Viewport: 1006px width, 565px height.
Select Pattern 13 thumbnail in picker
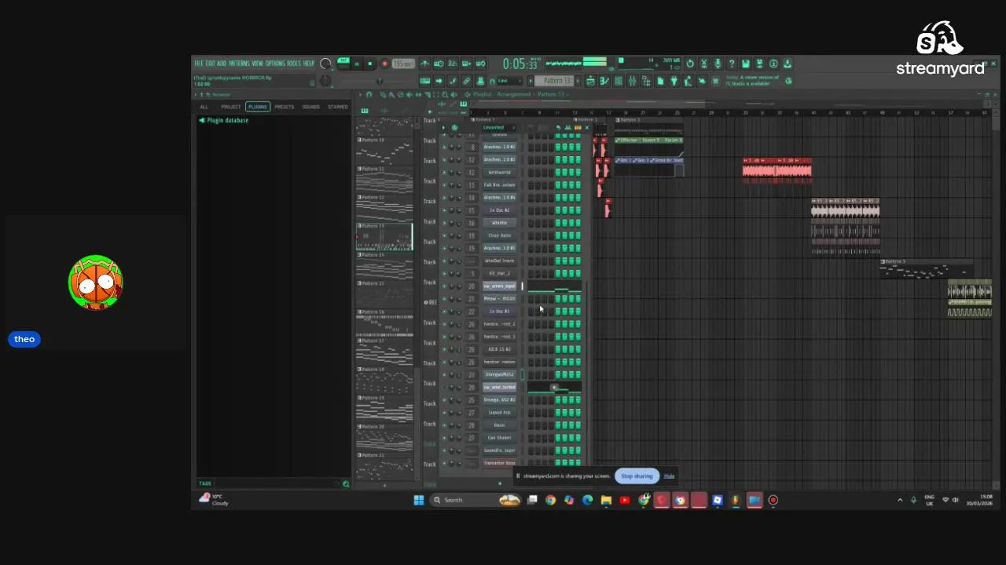[384, 236]
